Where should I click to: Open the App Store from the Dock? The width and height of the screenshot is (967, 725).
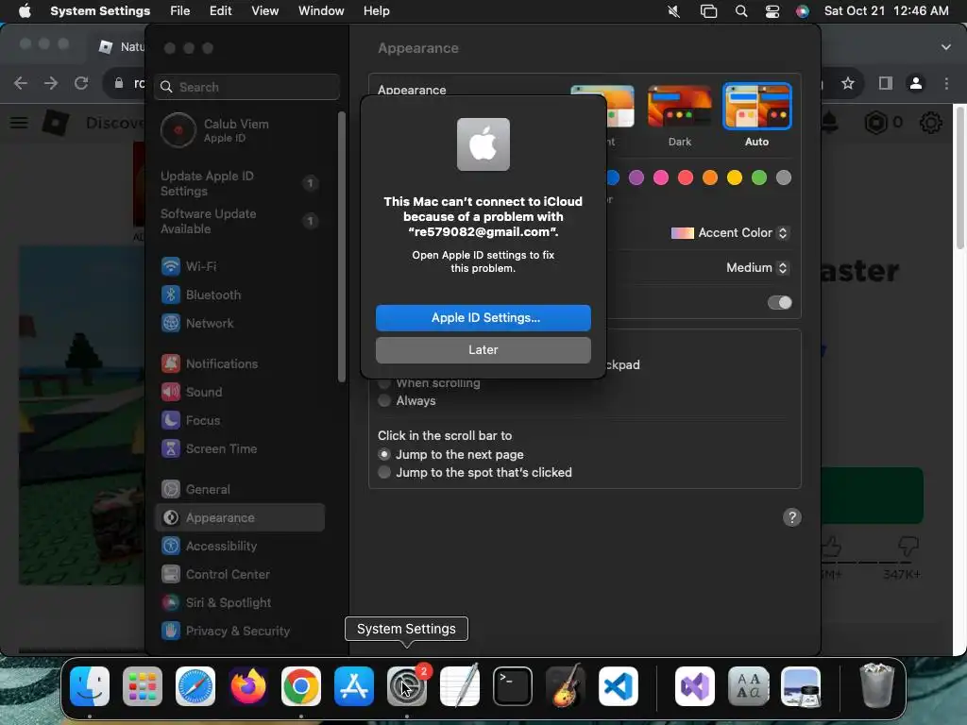[x=354, y=686]
